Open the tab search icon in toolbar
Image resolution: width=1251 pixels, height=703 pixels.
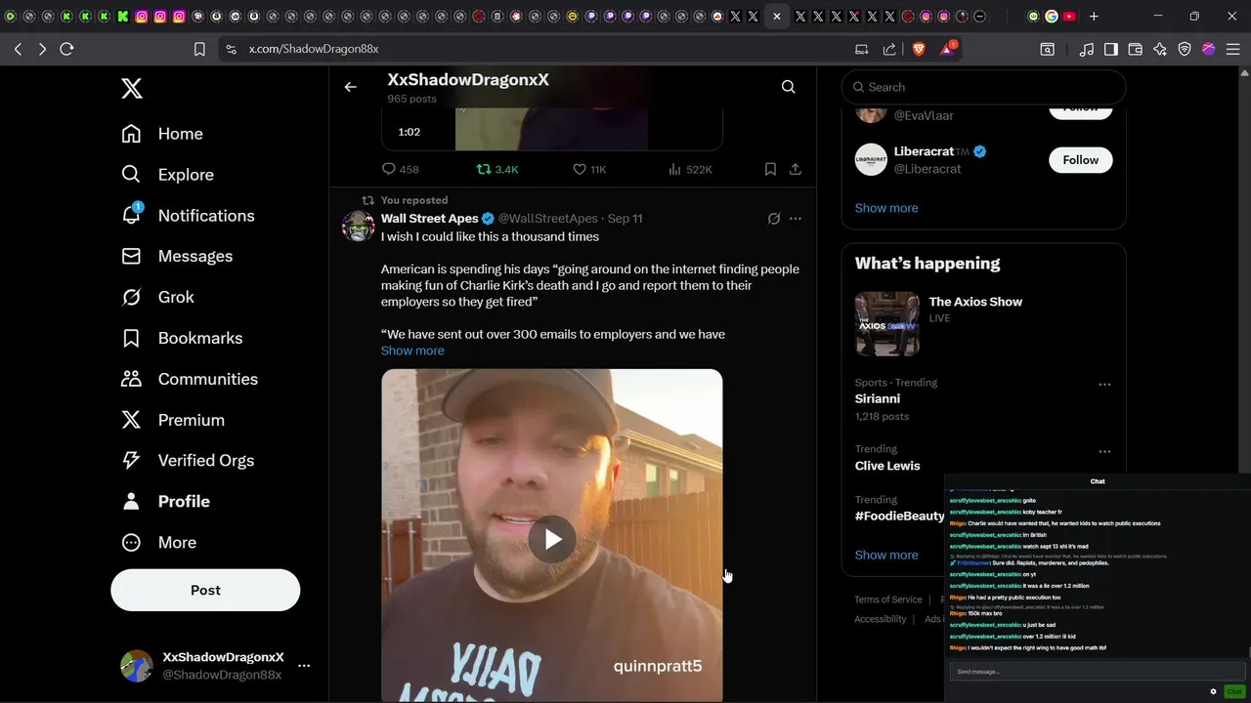pos(1047,49)
